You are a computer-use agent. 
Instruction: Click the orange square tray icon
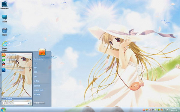click(x=144, y=110)
